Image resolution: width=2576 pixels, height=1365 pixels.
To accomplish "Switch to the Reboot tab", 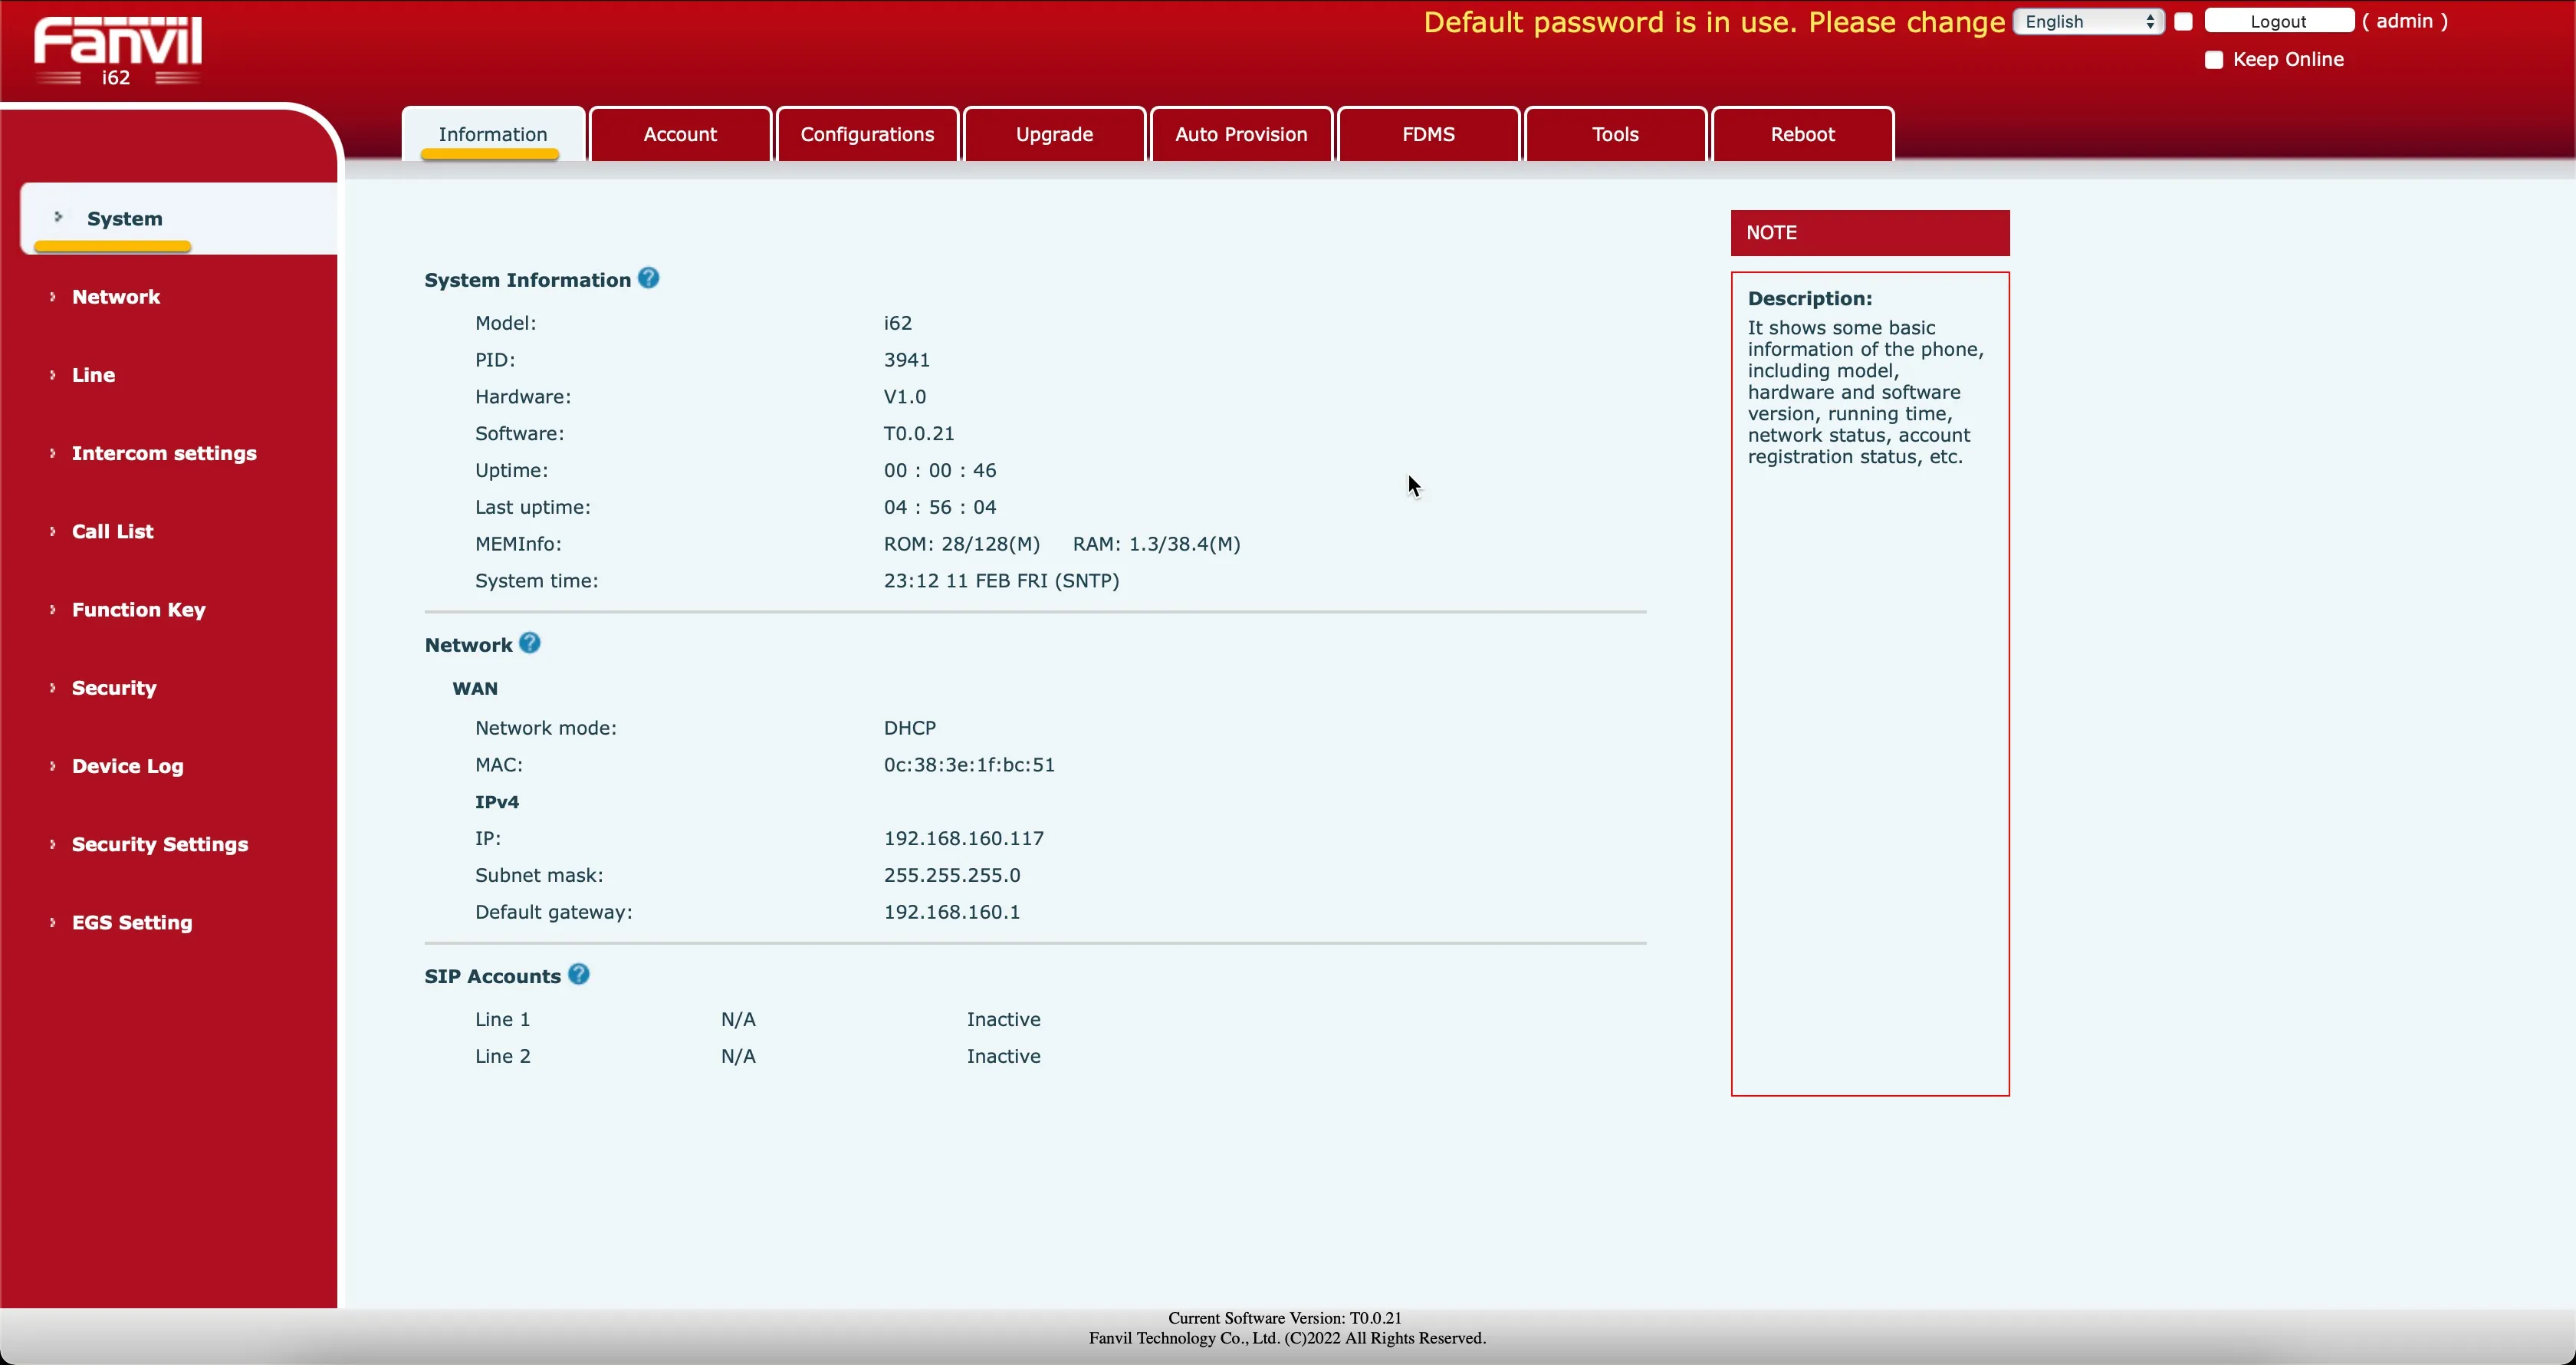I will coord(1802,134).
